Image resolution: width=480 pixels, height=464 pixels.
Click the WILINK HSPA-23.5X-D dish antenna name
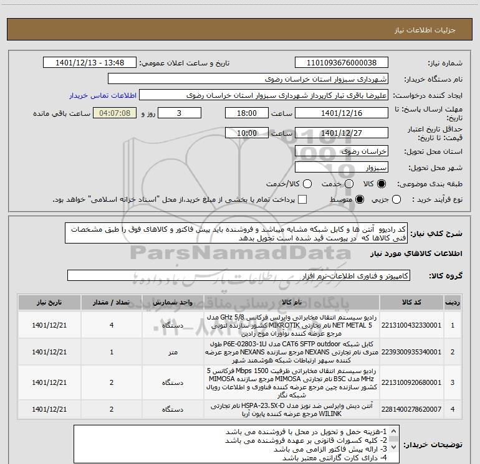292,410
